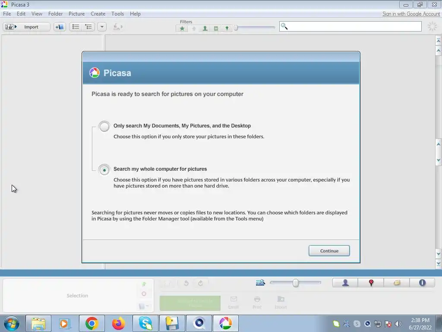The height and width of the screenshot is (332, 442).
Task: Open the File menu
Action: point(7,13)
